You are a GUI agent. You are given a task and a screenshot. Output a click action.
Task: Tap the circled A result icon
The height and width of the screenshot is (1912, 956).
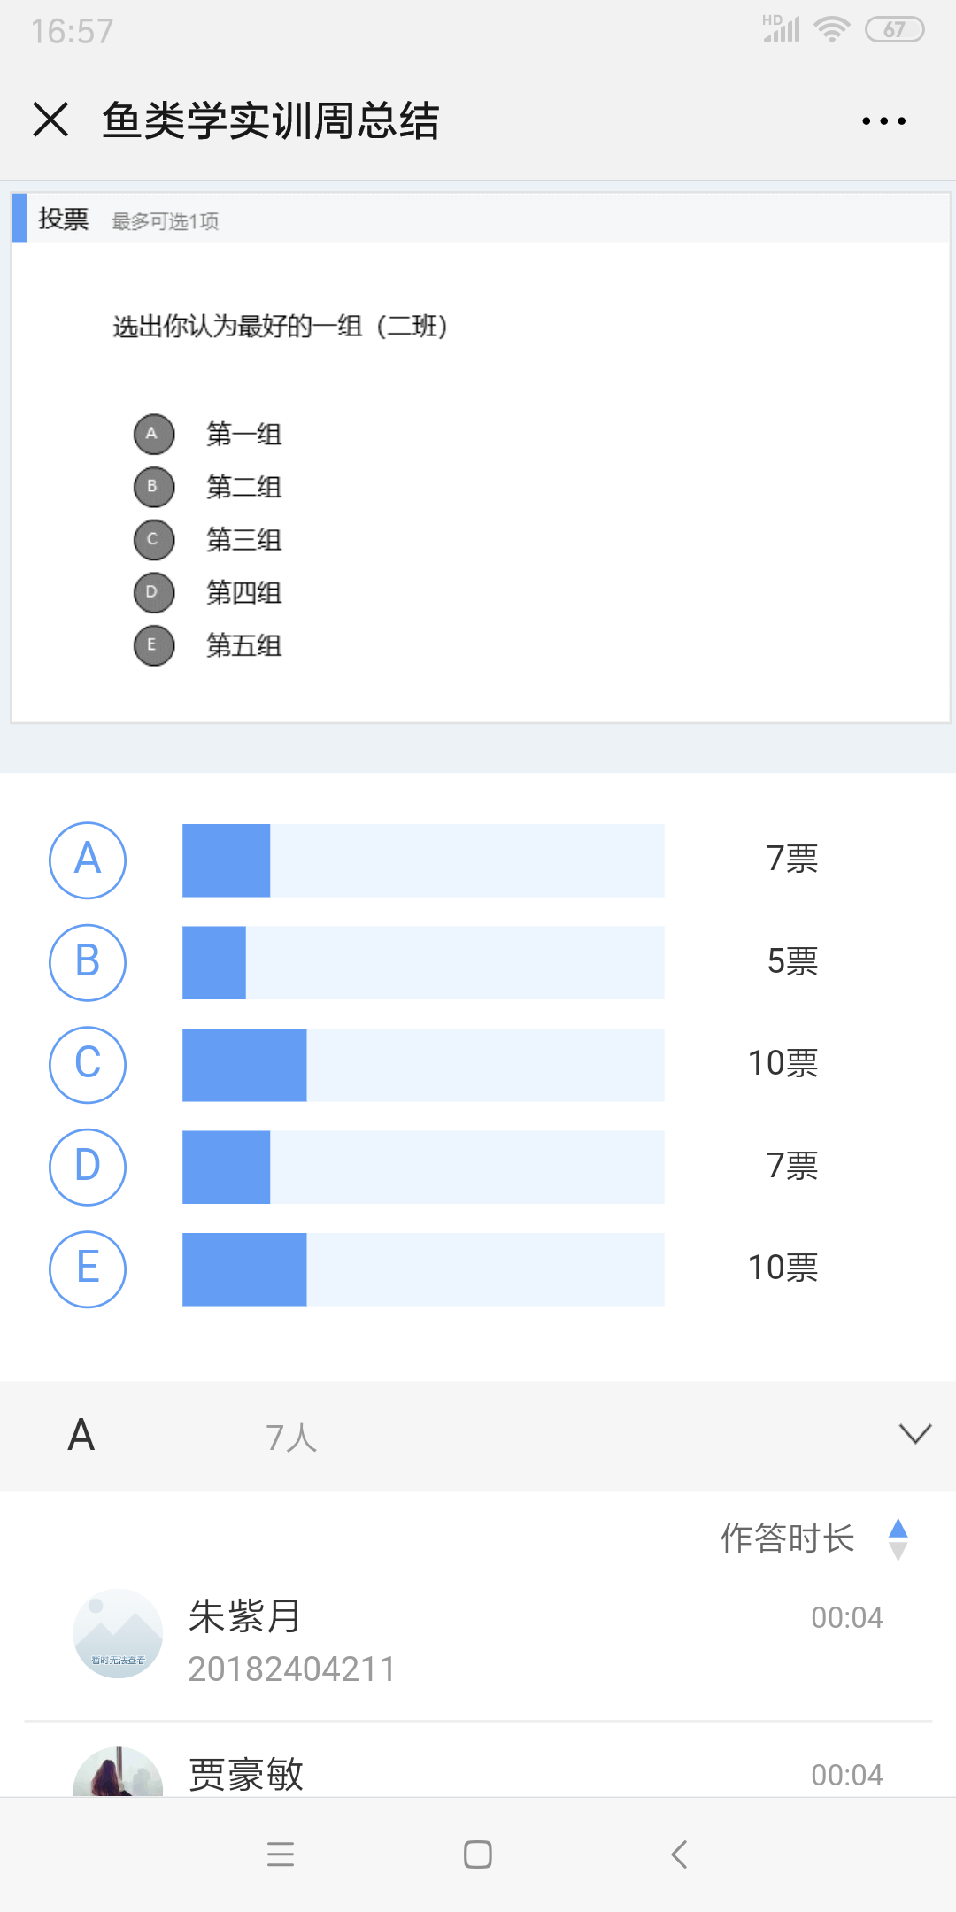(88, 860)
